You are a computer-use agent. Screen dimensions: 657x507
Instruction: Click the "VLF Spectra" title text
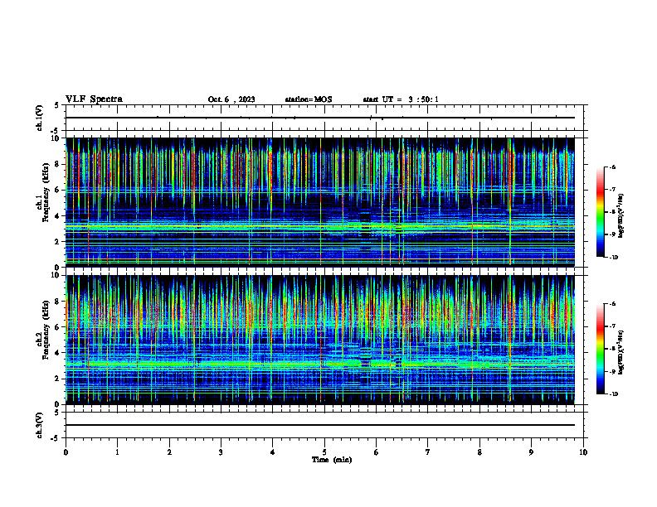coord(94,99)
